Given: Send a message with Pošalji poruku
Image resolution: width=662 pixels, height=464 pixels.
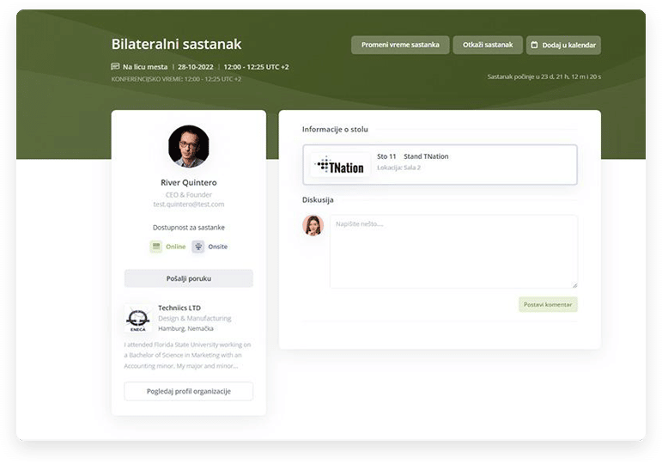Looking at the screenshot, I should point(189,278).
